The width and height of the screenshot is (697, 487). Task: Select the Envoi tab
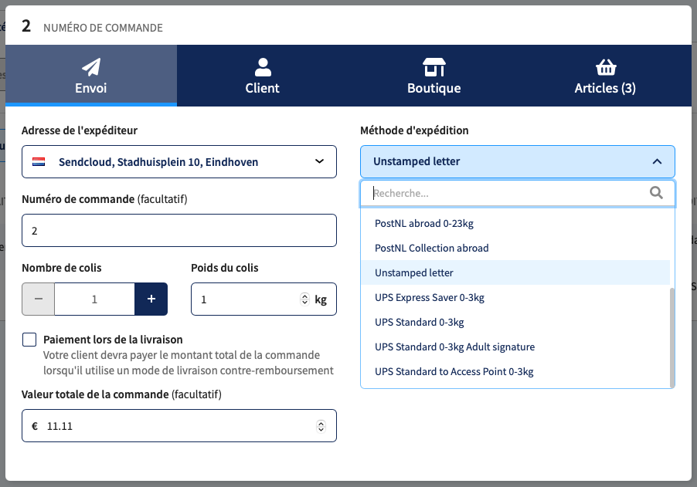coord(91,76)
